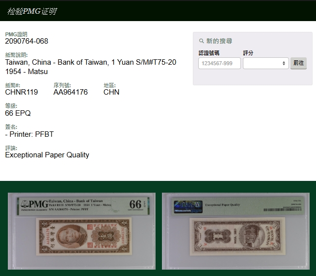The image size is (316, 276).
Task: Select the region value CHN
Action: coord(111,92)
